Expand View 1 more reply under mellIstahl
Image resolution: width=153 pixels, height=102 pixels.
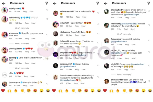tap(124, 34)
